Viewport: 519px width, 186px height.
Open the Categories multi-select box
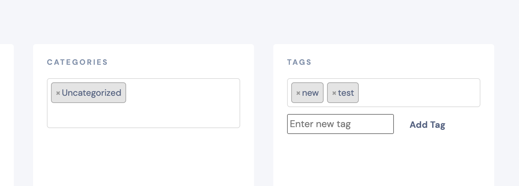(x=143, y=103)
